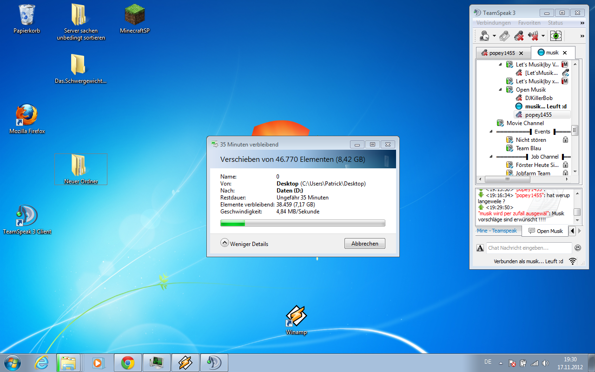The image size is (595, 372).
Task: Open Google Chrome from the taskbar
Action: coord(128,363)
